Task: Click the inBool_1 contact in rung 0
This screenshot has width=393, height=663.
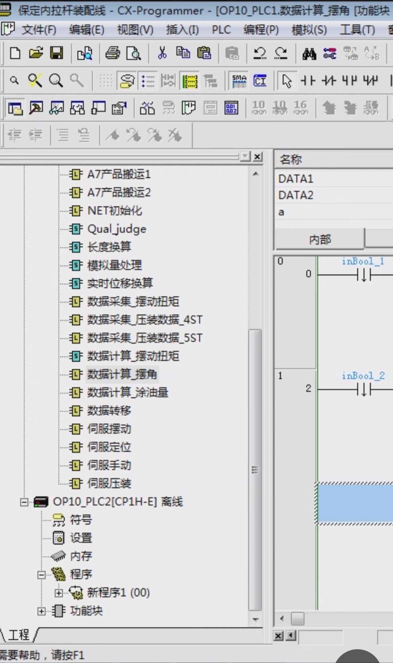Action: click(x=364, y=274)
